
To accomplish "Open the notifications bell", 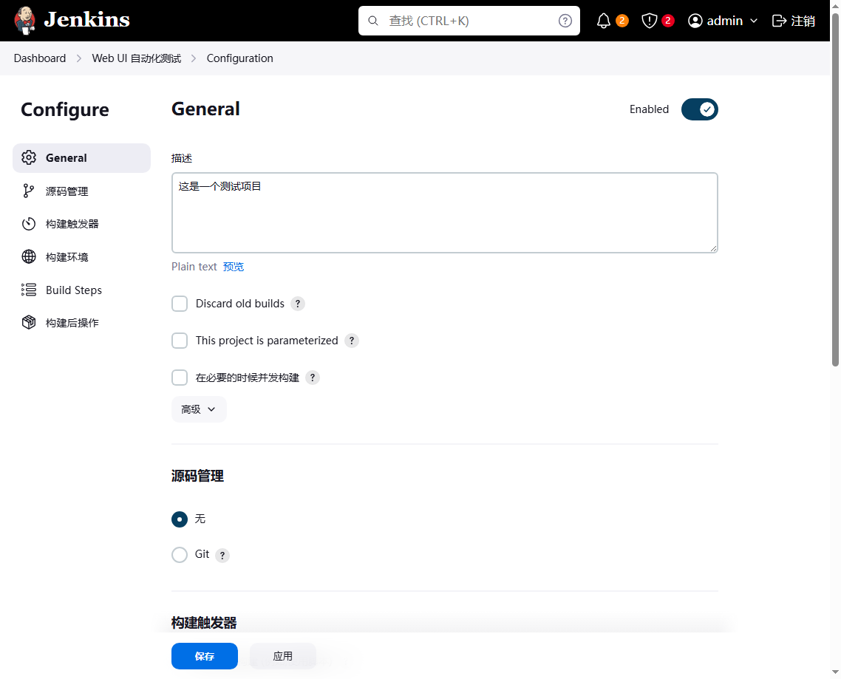I will [603, 21].
